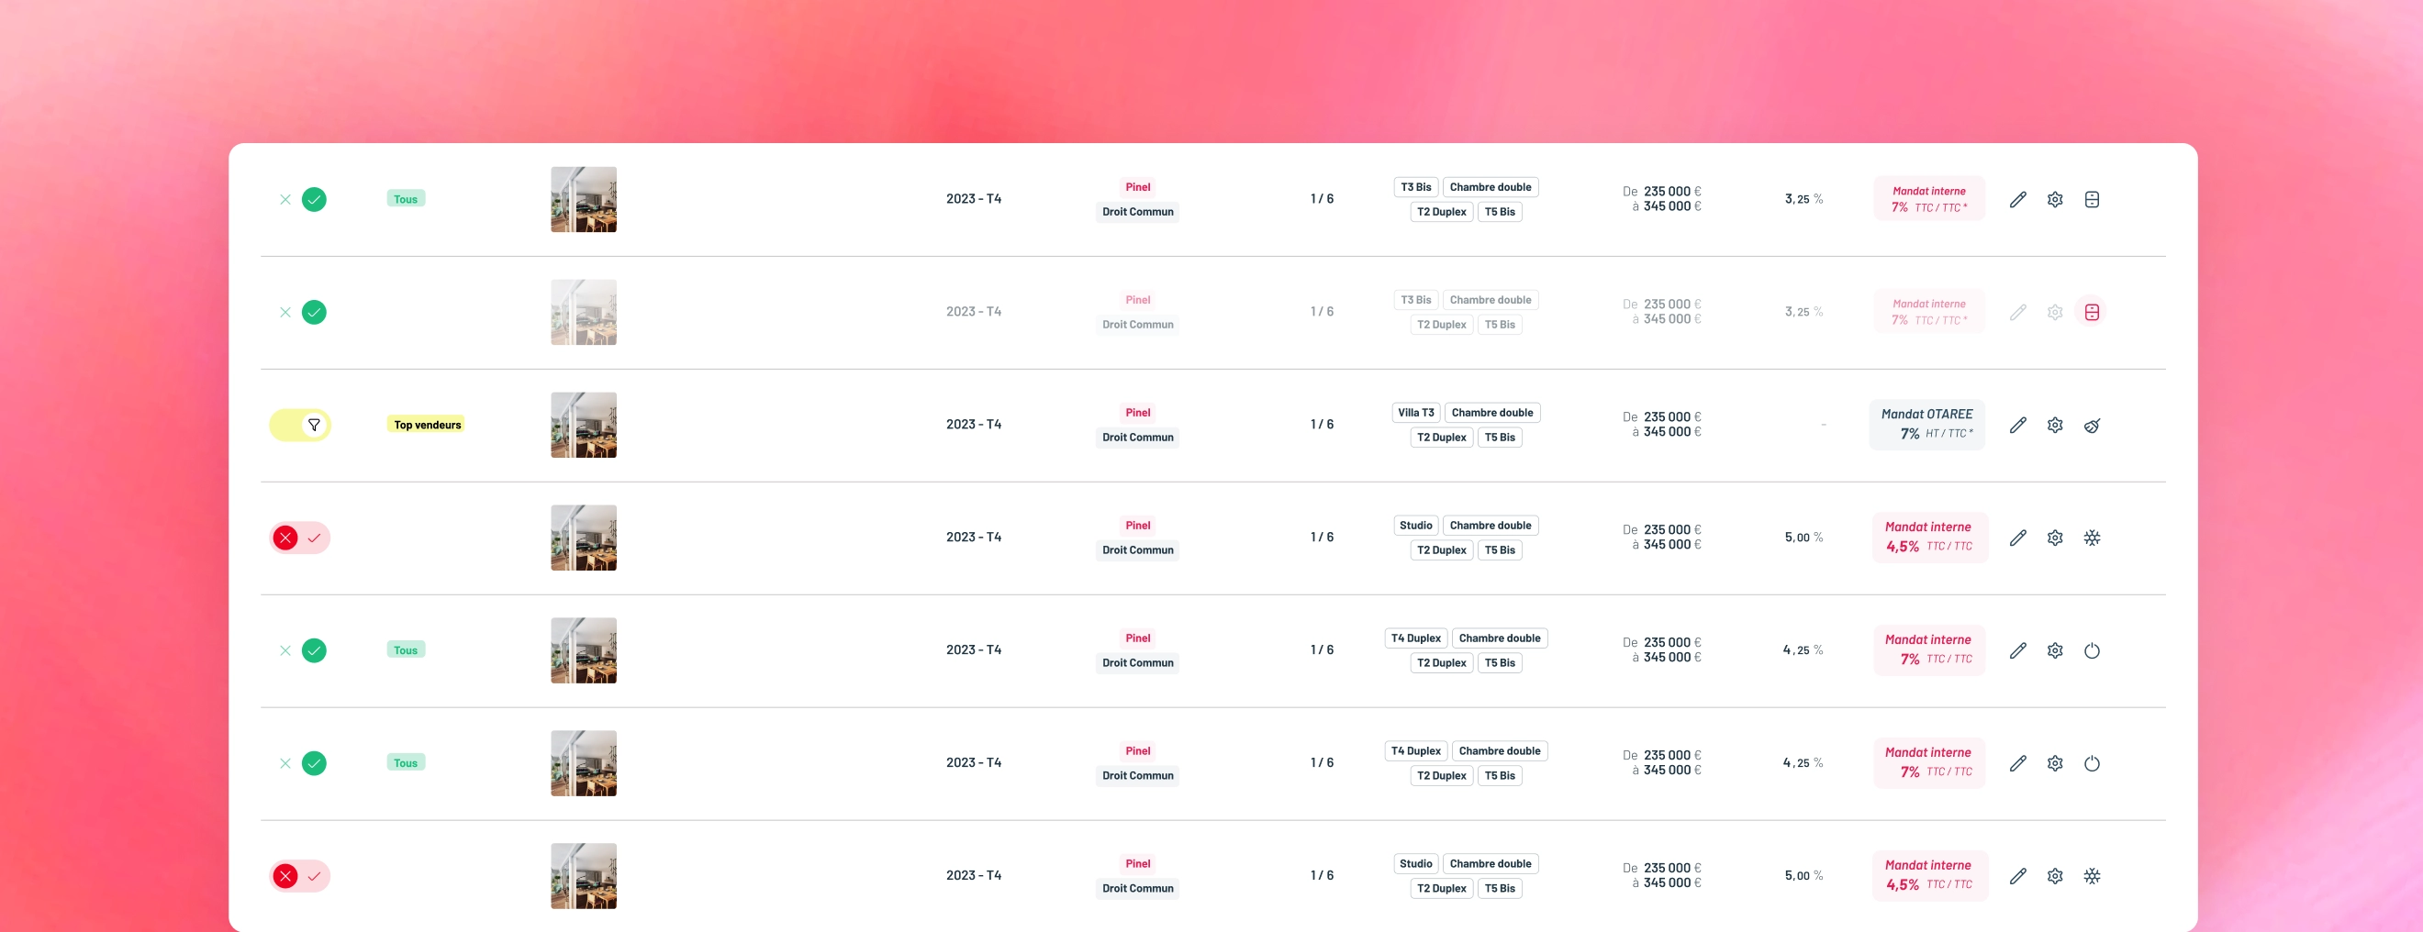The image size is (2423, 932).
Task: Click the broom icon in the Top vendeurs row
Action: [2092, 425]
